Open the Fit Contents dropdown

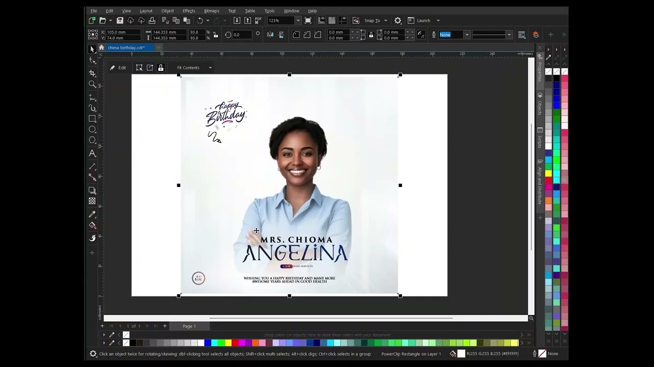coord(209,68)
